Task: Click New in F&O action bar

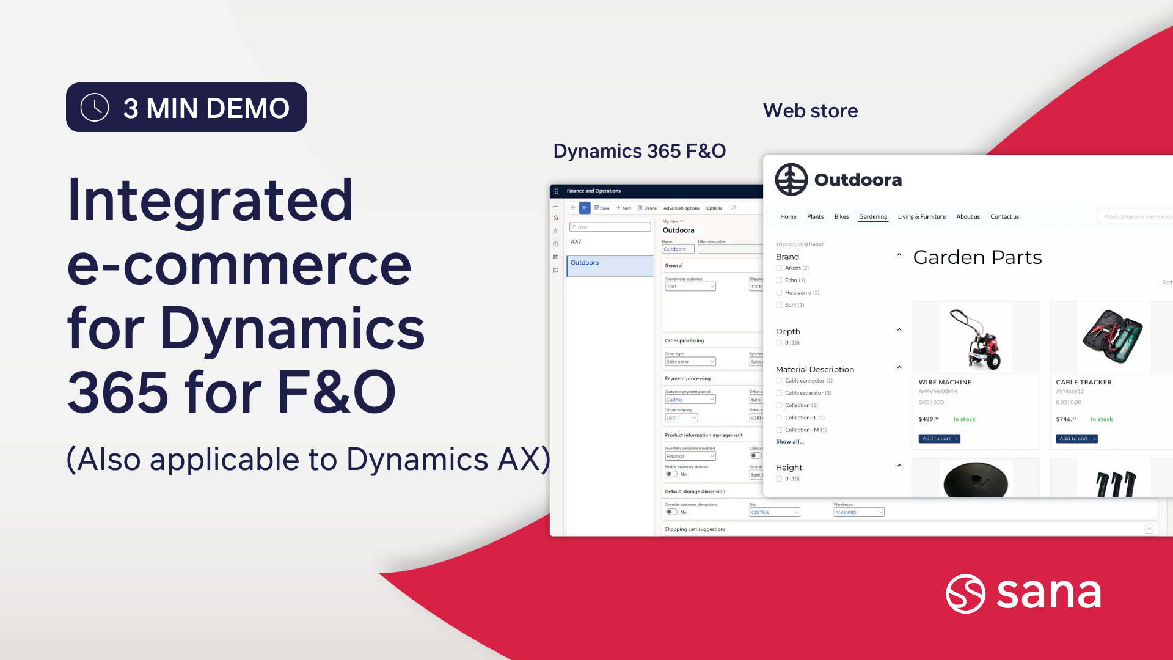Action: tap(623, 208)
